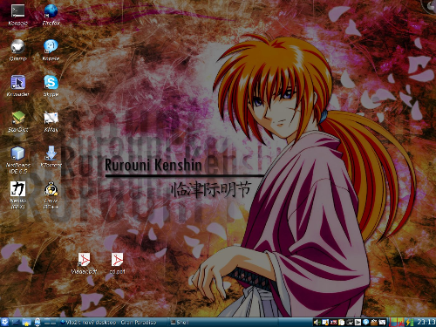Image resolution: width=436 pixels, height=327 pixels.
Task: Open the brown wallet tray icon
Action: pos(374,322)
